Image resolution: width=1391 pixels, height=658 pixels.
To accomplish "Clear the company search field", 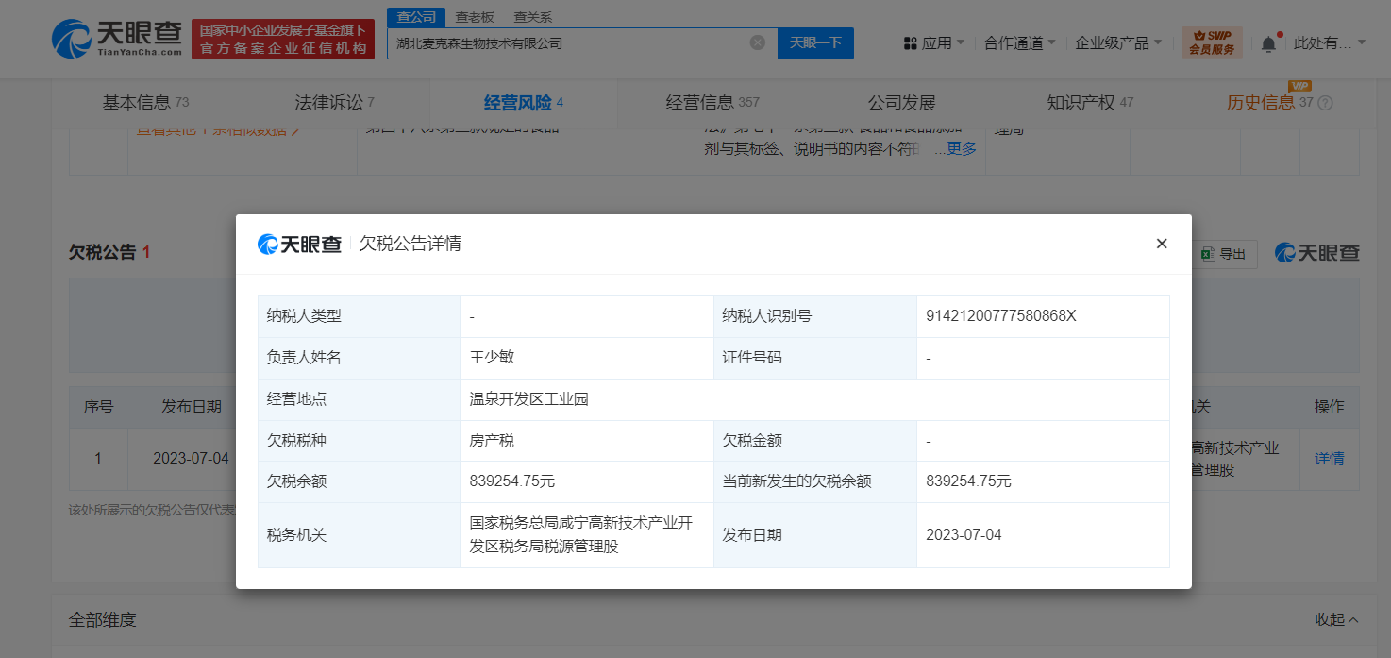I will [x=757, y=42].
